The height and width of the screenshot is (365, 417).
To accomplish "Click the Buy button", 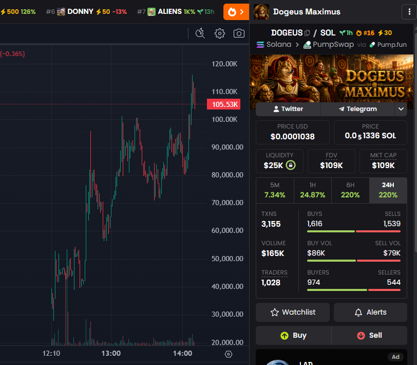I will 294,336.
